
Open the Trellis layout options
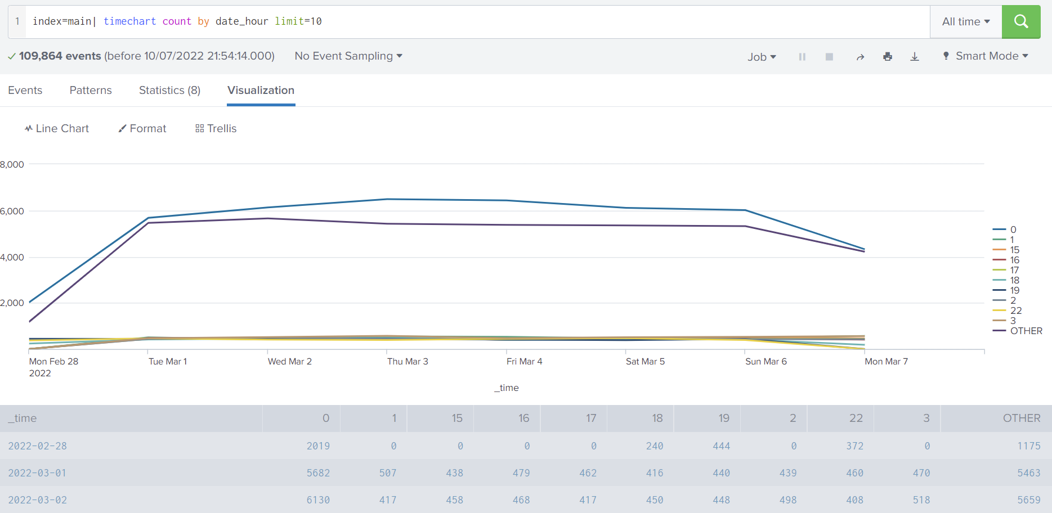tap(216, 128)
